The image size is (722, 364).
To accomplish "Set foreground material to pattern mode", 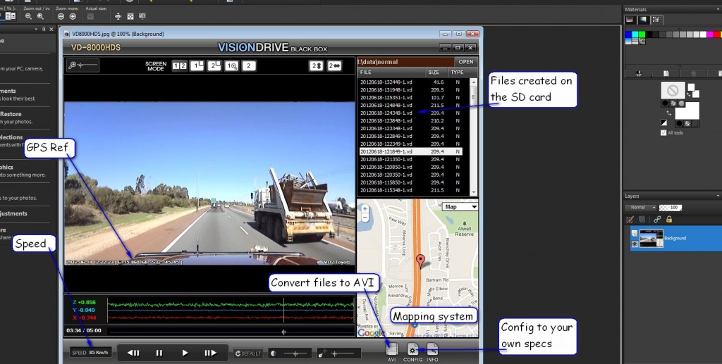I will (681, 103).
